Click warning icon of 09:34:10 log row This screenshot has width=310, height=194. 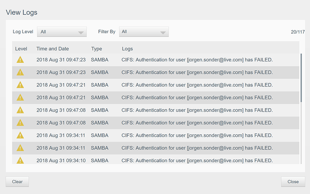(x=20, y=160)
